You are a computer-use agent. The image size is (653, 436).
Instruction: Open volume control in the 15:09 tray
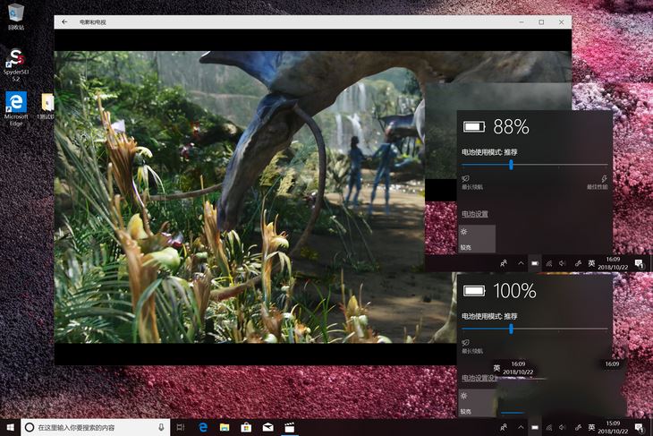coord(563,427)
